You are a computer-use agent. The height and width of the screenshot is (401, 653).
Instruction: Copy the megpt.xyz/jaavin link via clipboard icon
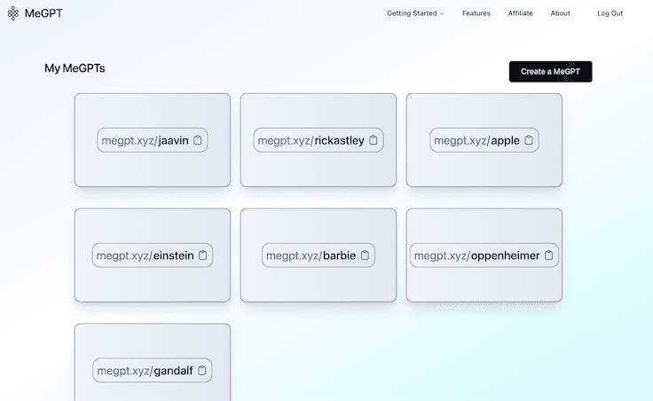[x=198, y=140]
